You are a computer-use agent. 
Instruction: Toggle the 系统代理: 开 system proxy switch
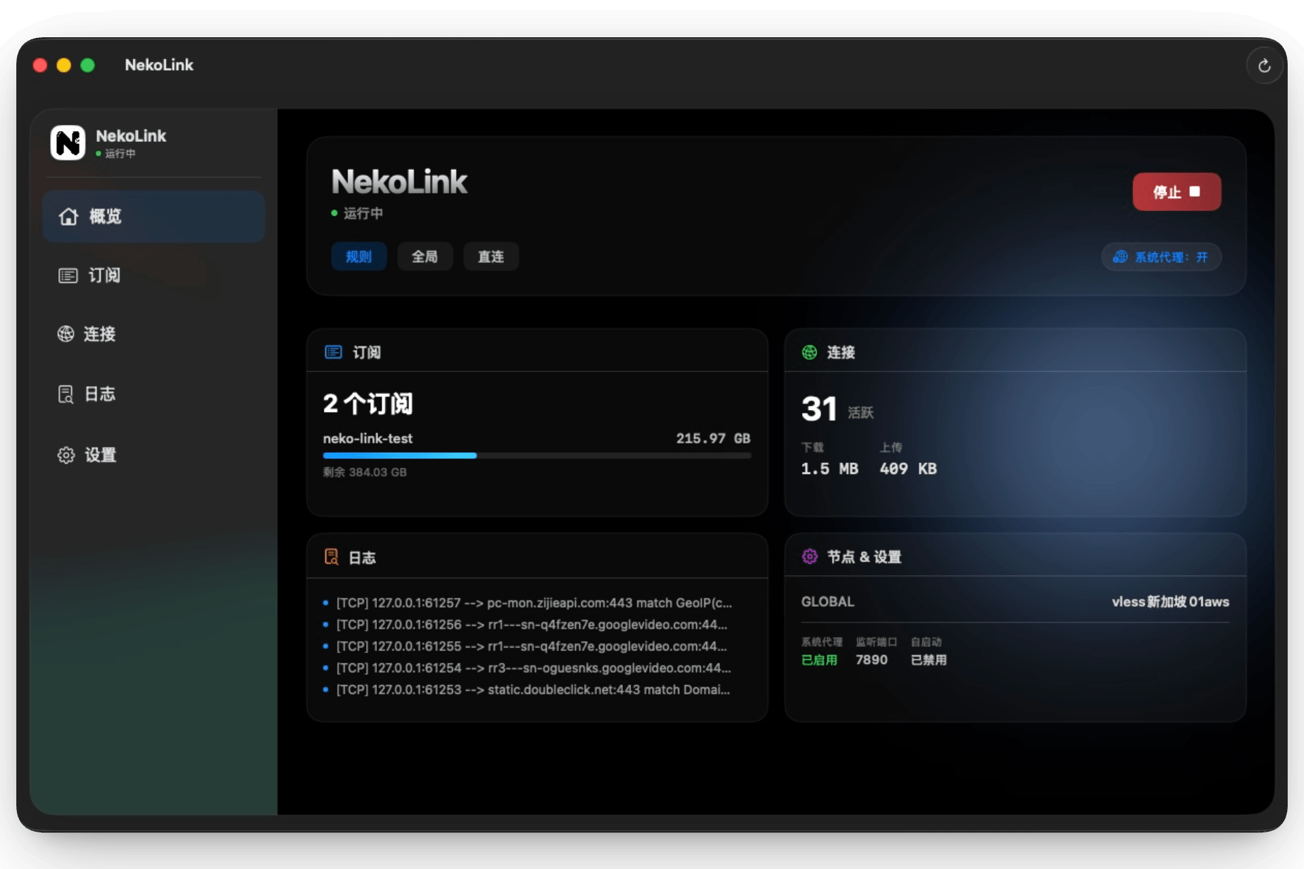click(x=1161, y=257)
